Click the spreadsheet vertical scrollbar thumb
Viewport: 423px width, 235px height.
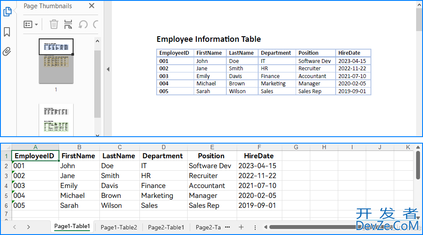[x=418, y=165]
